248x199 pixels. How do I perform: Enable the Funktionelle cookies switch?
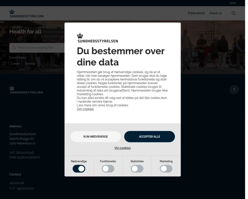click(x=108, y=169)
